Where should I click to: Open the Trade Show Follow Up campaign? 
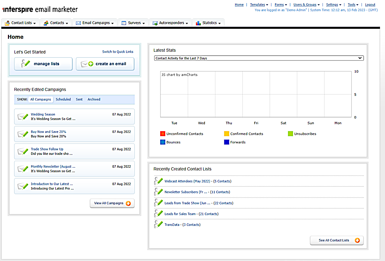[47, 149]
